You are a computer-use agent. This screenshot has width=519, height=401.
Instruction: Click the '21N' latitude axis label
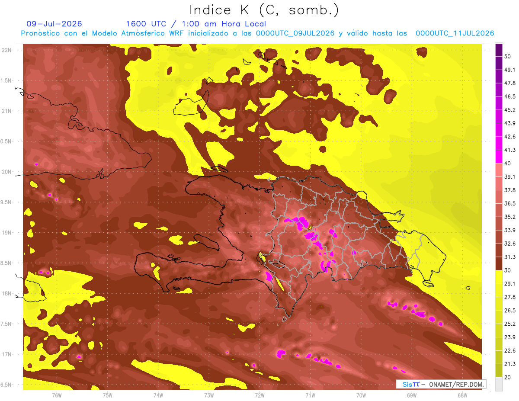pyautogui.click(x=7, y=111)
